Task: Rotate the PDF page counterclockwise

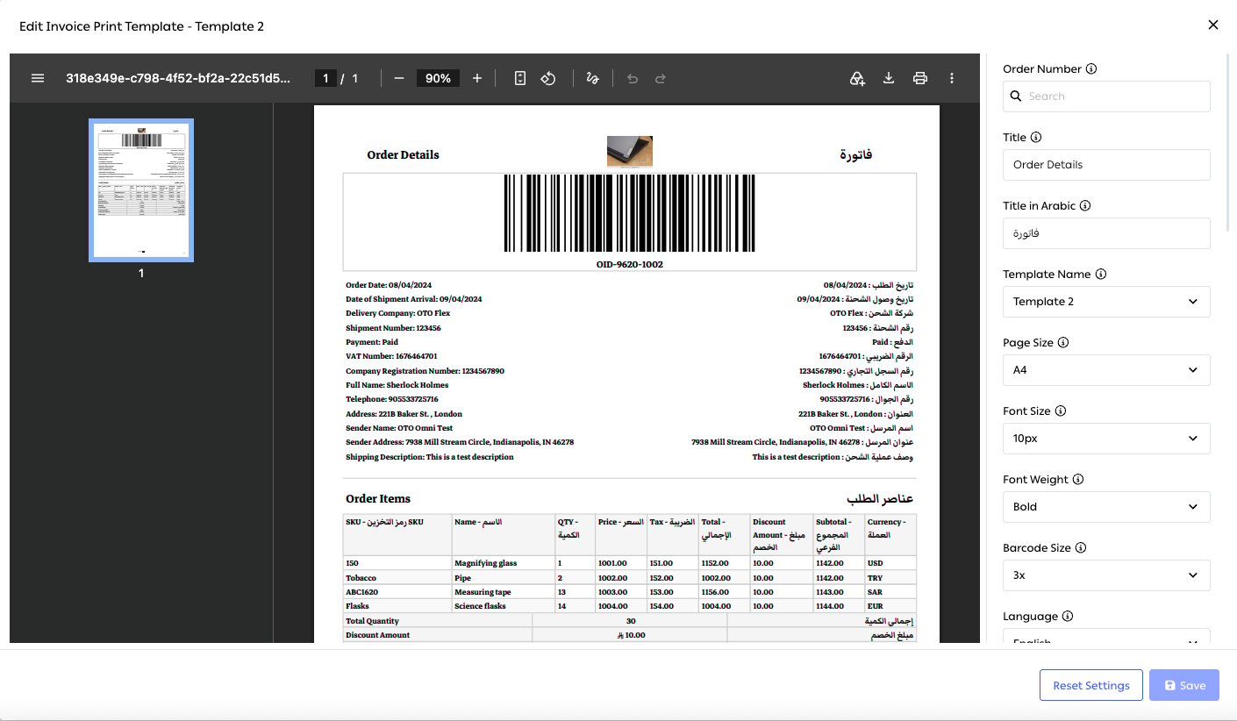Action: coord(548,78)
